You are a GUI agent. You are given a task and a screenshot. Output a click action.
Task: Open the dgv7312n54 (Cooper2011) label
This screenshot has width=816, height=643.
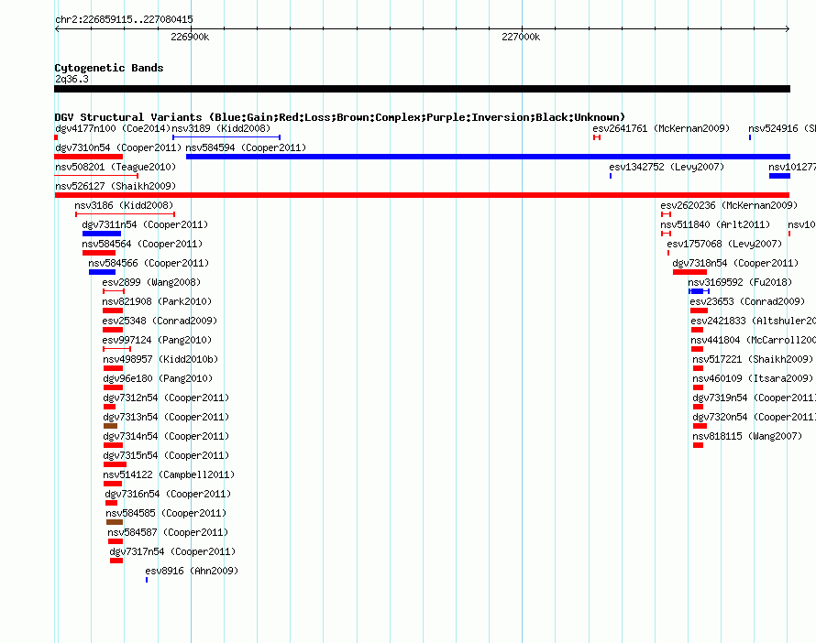166,398
